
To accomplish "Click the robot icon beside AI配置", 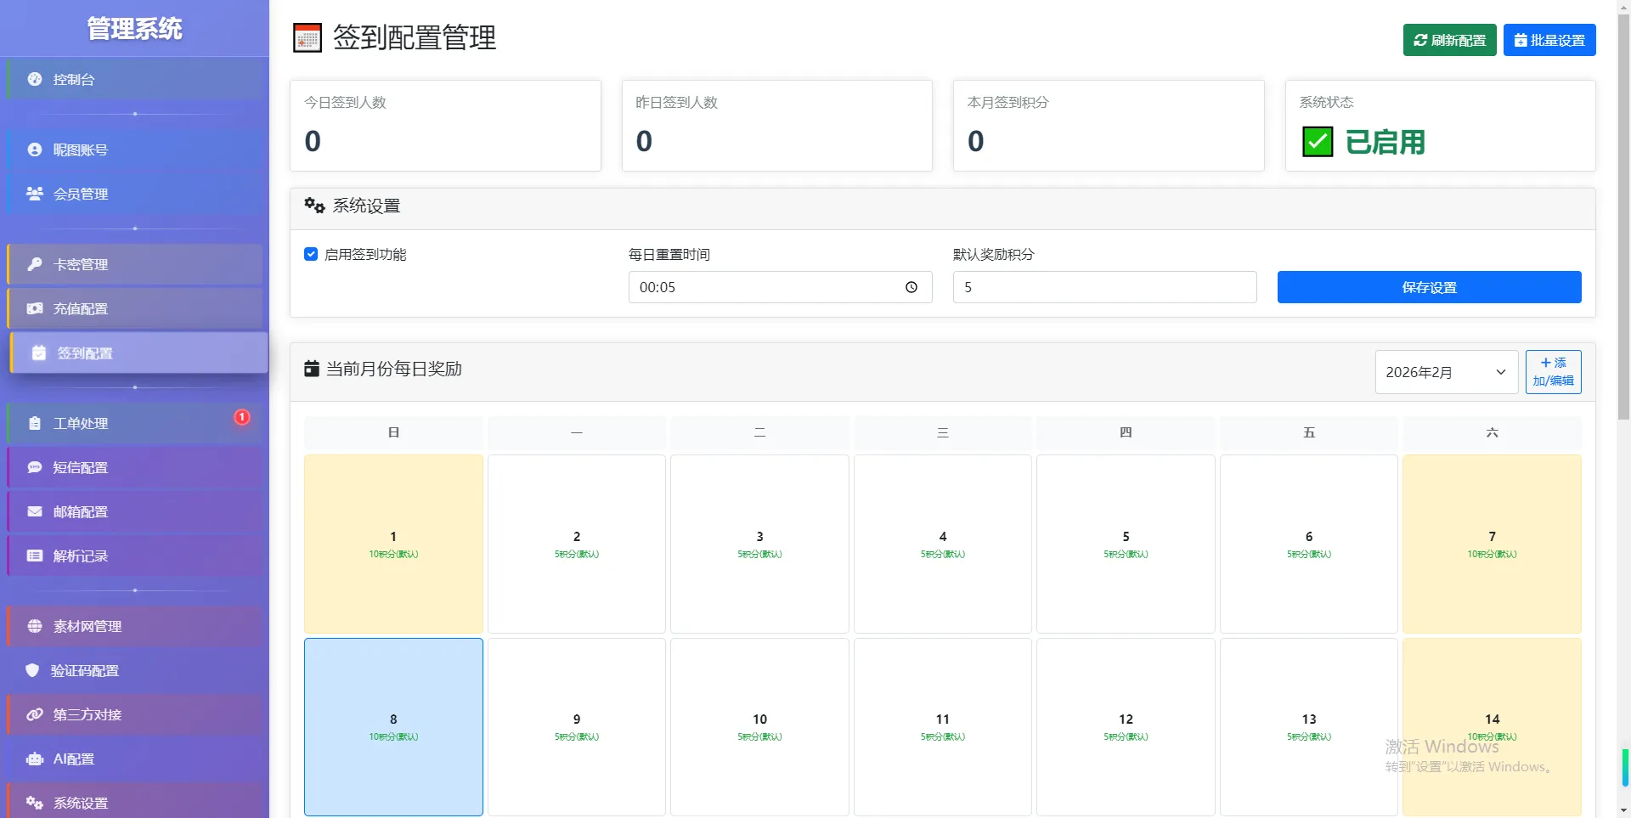I will pyautogui.click(x=35, y=759).
